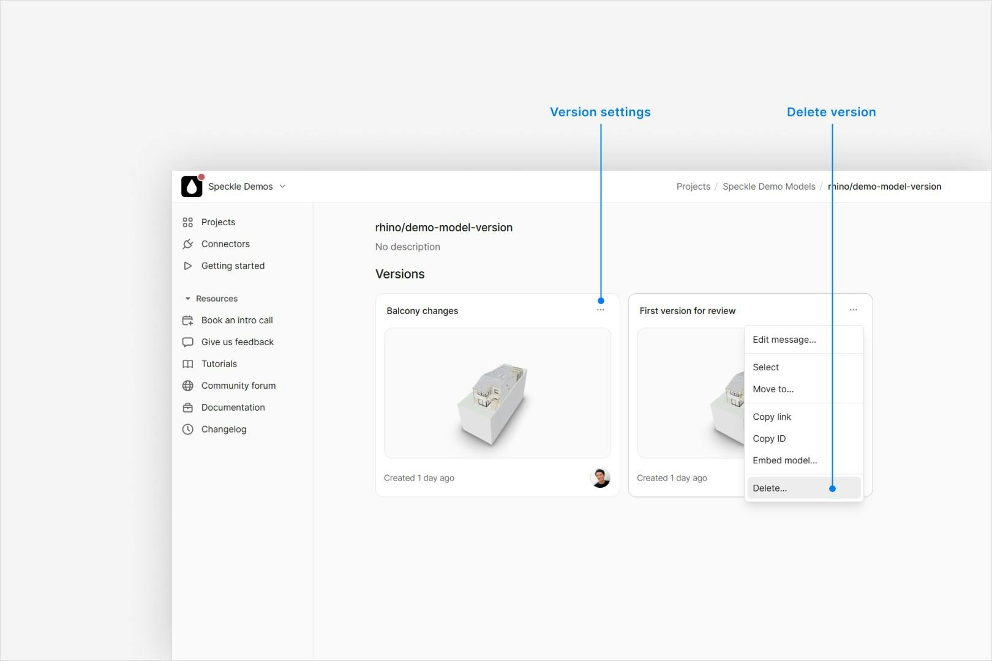Image resolution: width=992 pixels, height=661 pixels.
Task: Choose Copy link from the menu
Action: pyautogui.click(x=803, y=417)
